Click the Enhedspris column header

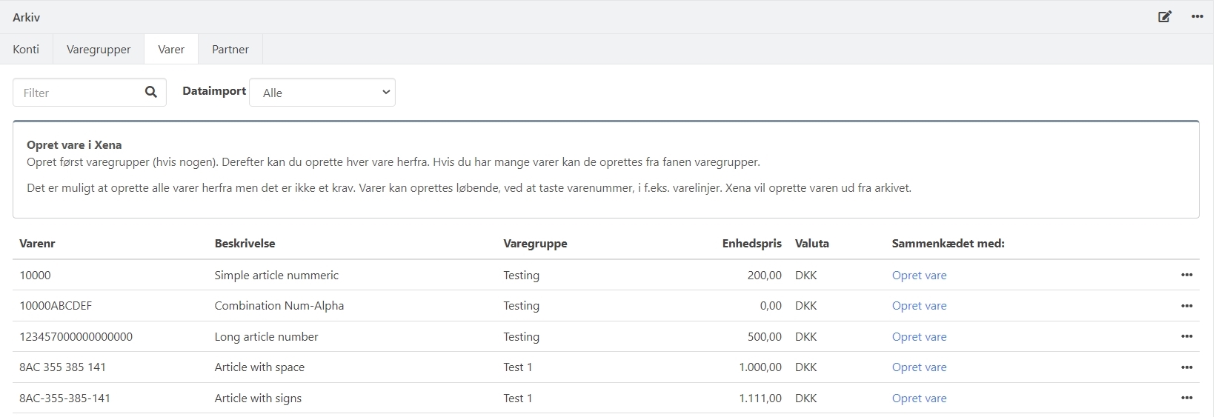751,244
